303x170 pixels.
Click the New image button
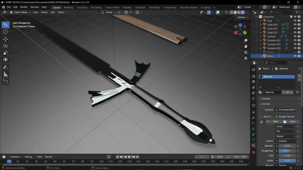[x=273, y=122]
